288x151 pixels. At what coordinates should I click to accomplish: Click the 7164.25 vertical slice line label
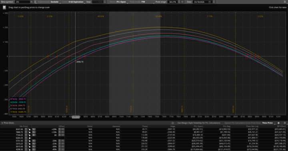coord(131,109)
